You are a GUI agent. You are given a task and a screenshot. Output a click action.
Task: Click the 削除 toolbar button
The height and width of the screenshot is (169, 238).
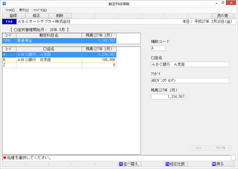[x=60, y=16]
